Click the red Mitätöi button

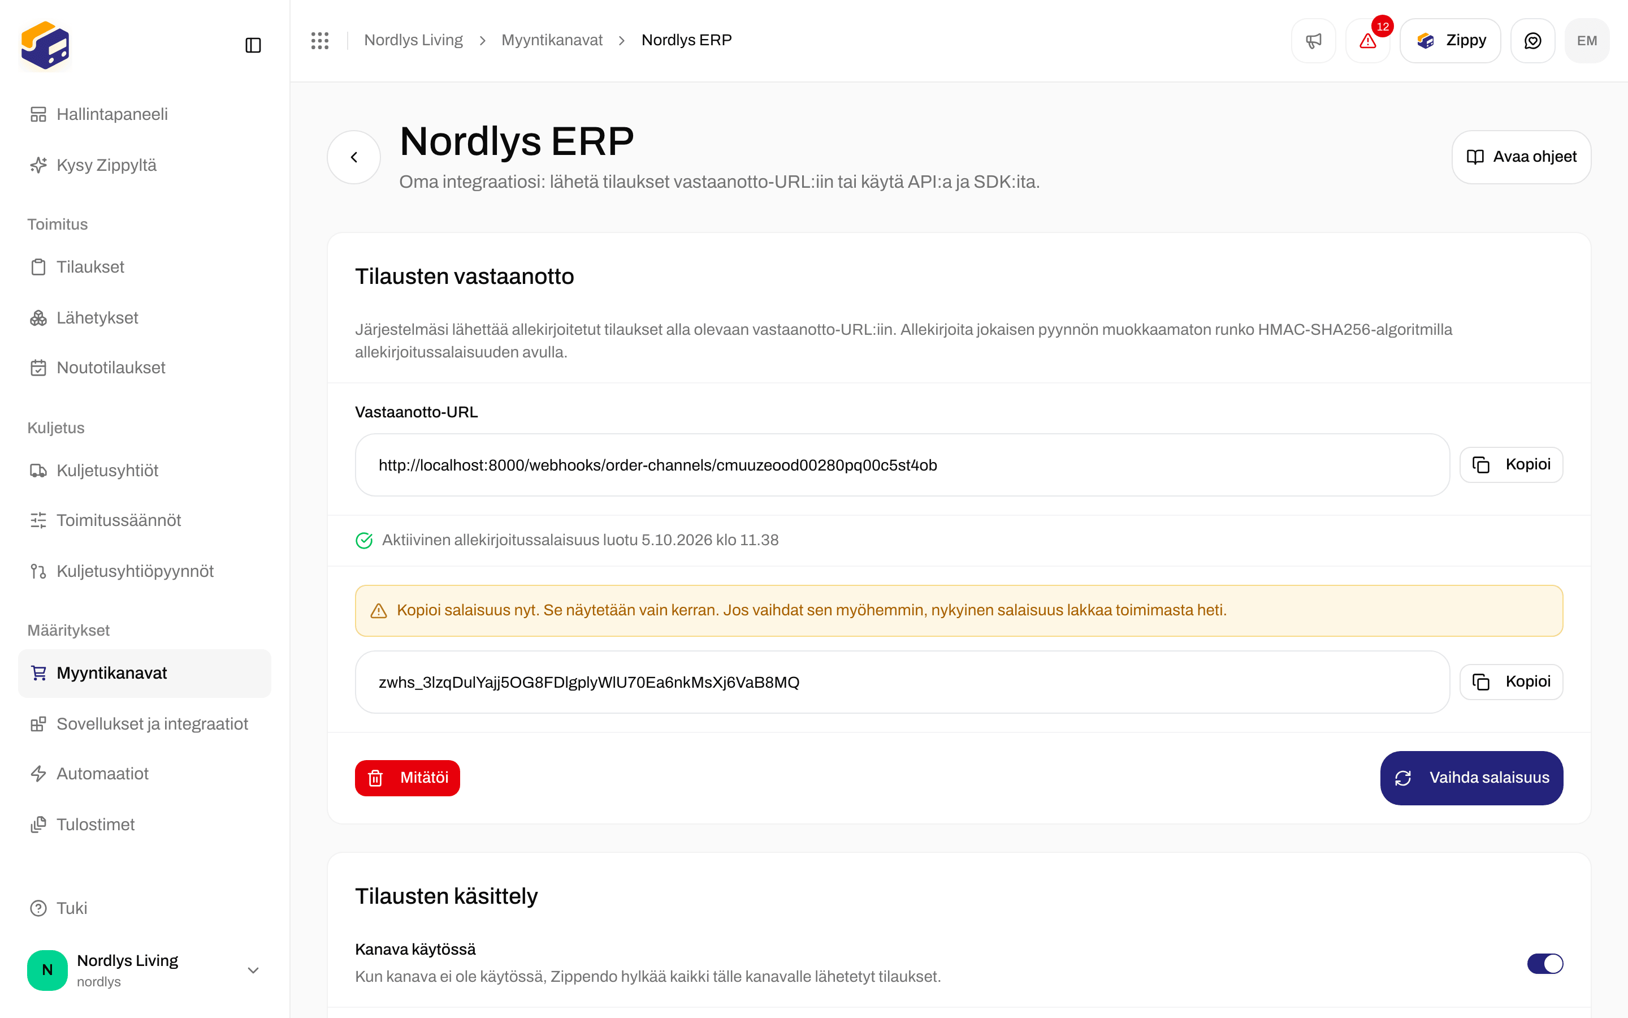407,778
